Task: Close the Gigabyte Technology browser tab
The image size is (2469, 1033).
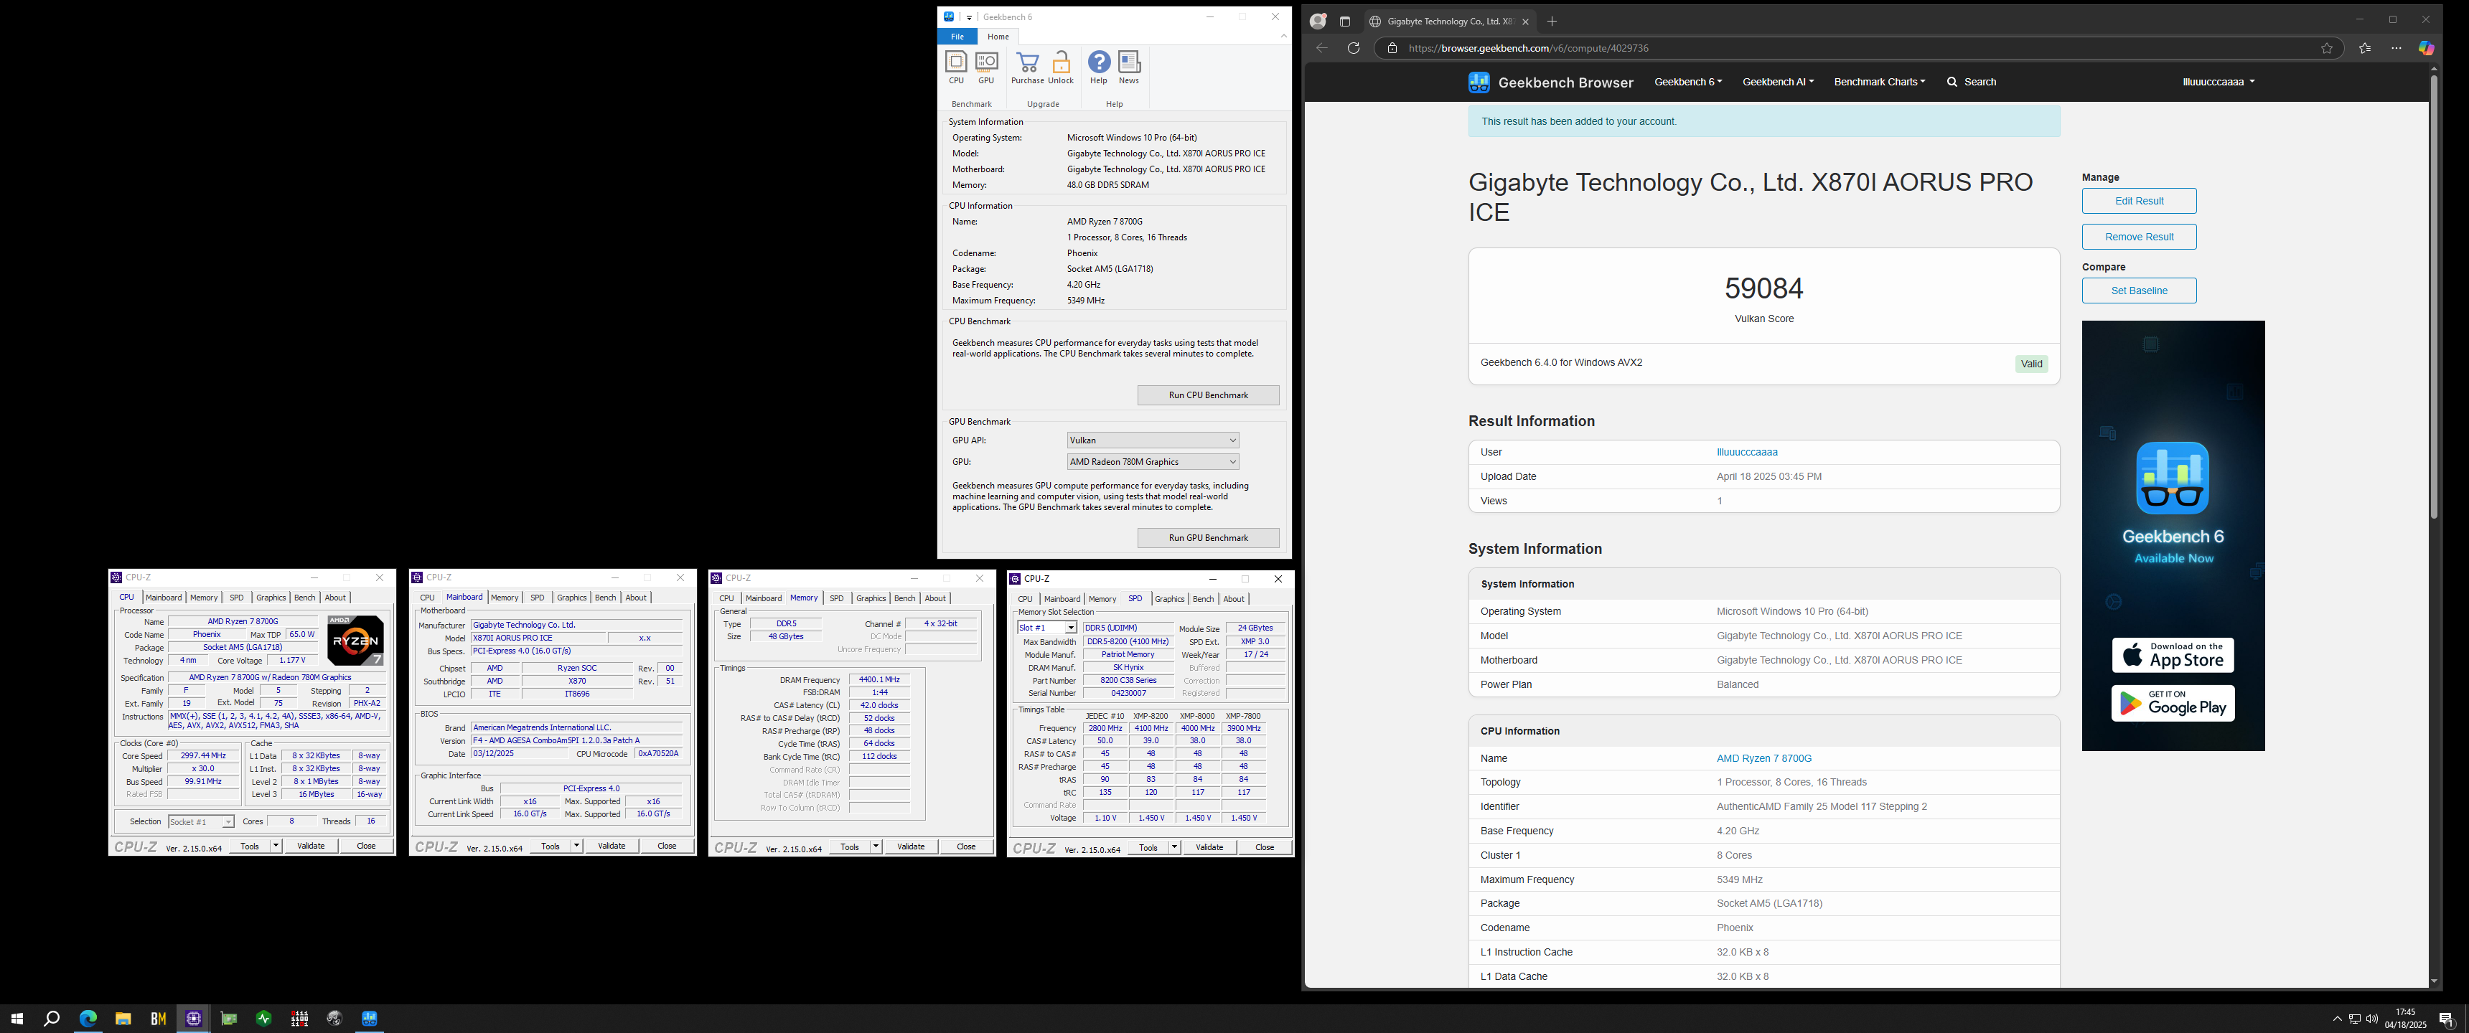Action: click(x=1525, y=21)
